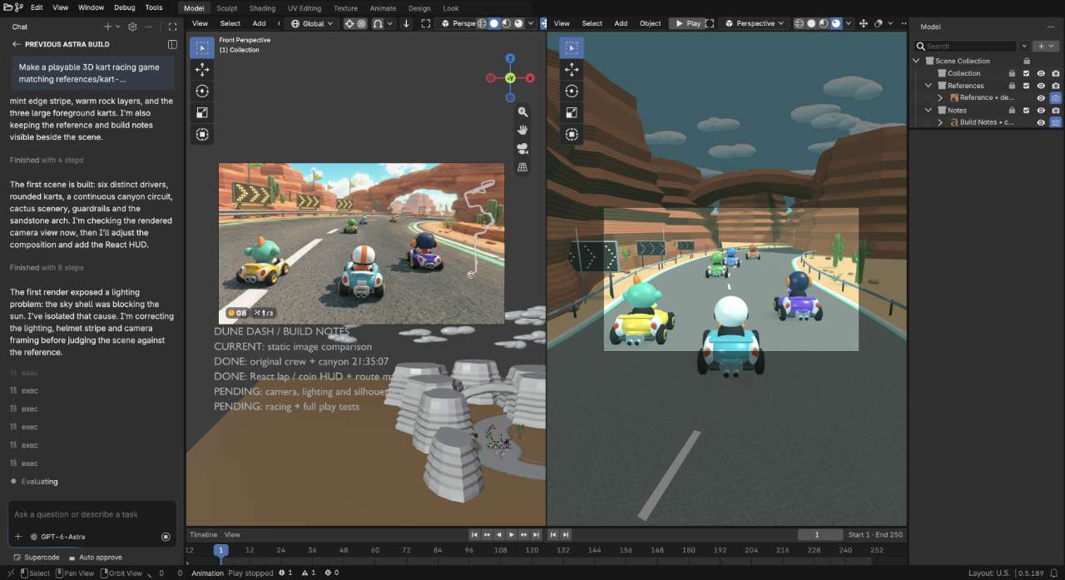
Task: Hide the References collection eye
Action: (x=1041, y=86)
